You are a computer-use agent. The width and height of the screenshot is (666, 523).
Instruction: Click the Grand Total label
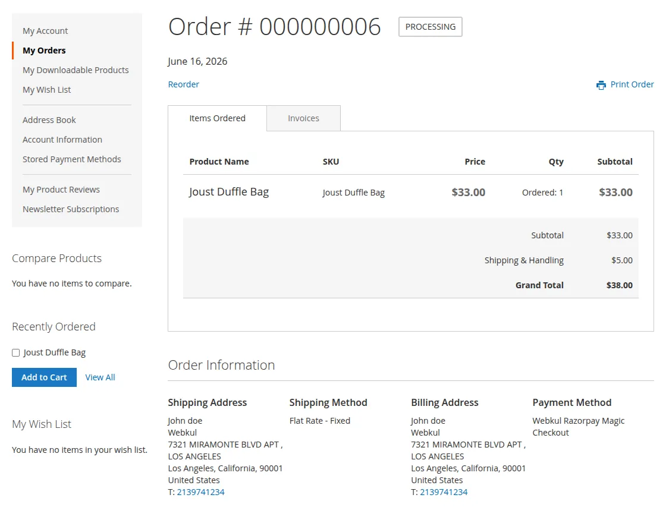click(x=539, y=285)
